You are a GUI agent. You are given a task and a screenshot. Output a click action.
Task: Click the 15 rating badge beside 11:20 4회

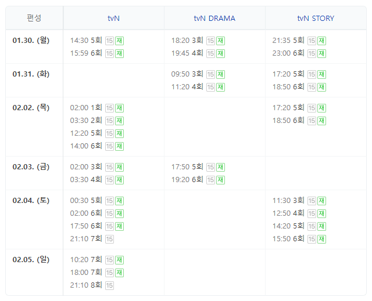coord(210,87)
